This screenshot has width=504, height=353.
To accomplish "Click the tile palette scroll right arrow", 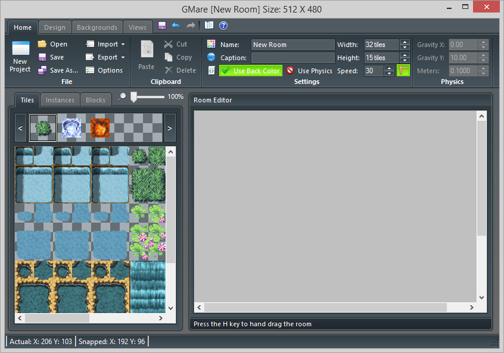I will click(161, 318).
